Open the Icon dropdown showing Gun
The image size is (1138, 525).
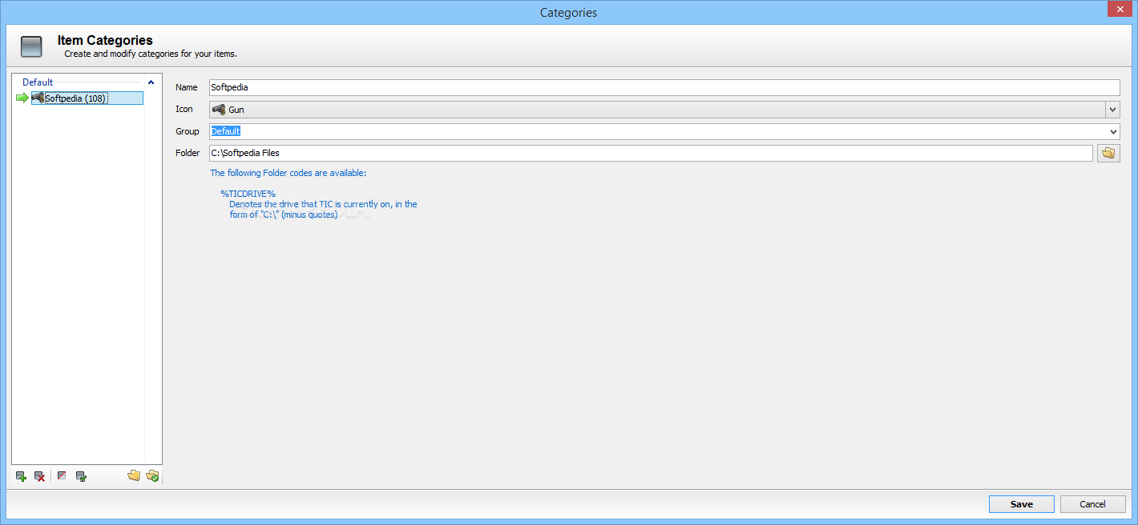coord(1113,110)
